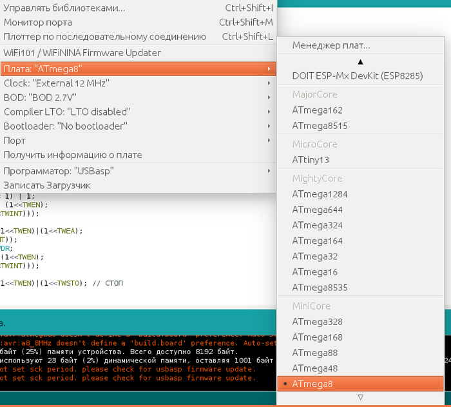
Task: Open Менеджер плат boards manager
Action: (331, 46)
